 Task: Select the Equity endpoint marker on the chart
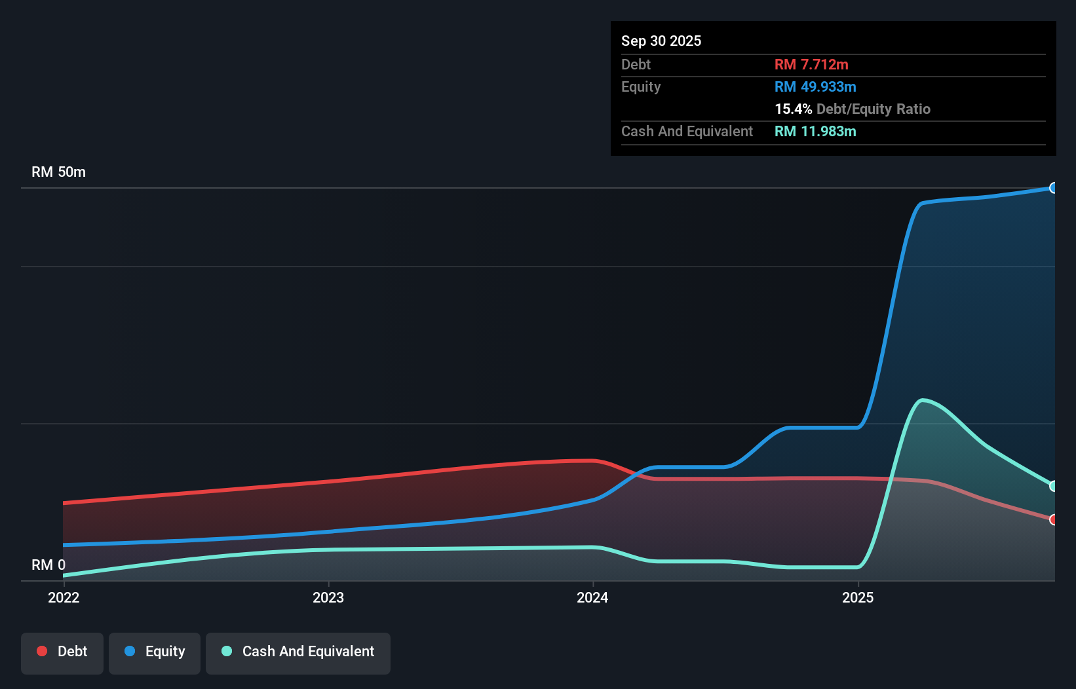(1054, 188)
